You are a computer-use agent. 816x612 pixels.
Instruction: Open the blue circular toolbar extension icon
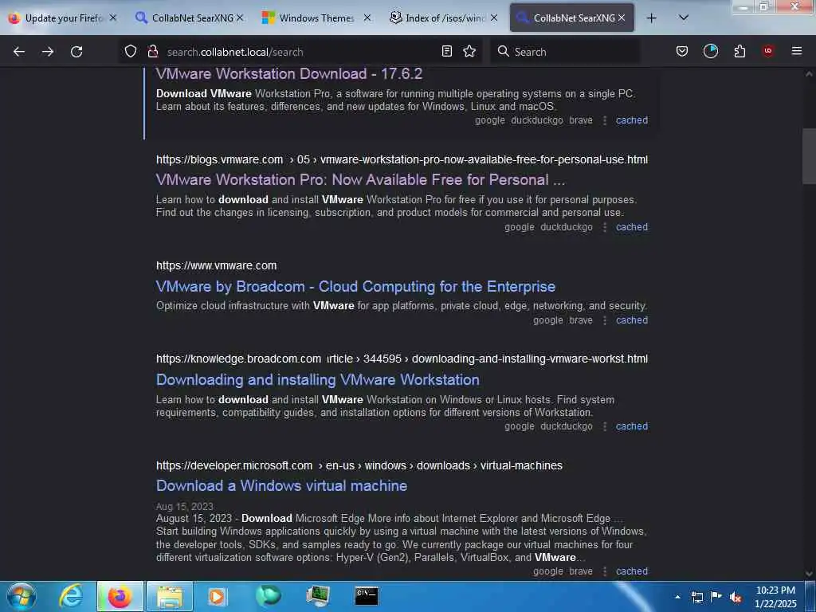coord(710,51)
